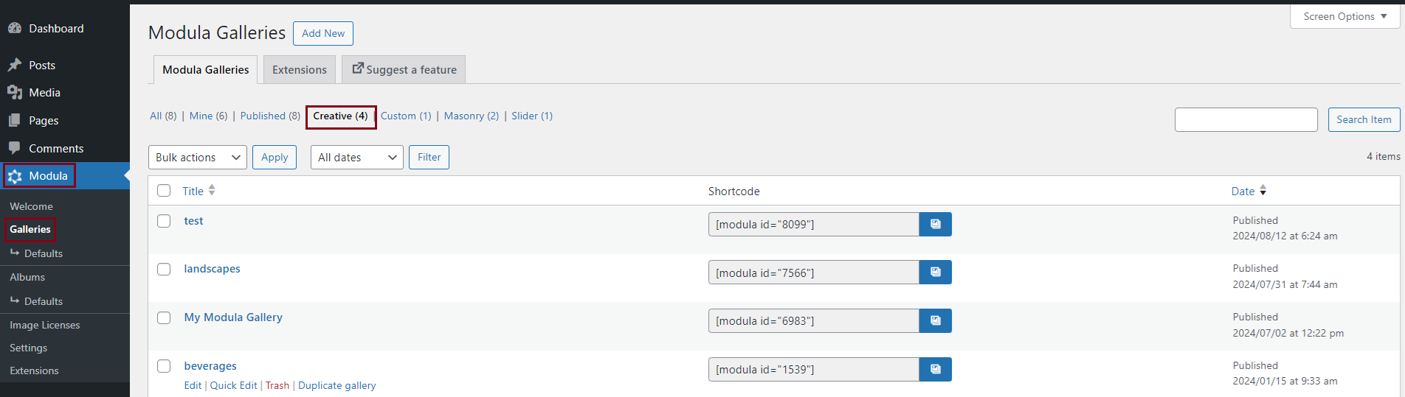
Task: Copy shortcode for My Modula Gallery
Action: [x=935, y=321]
